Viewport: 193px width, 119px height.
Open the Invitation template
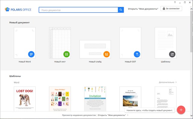pos(95,99)
